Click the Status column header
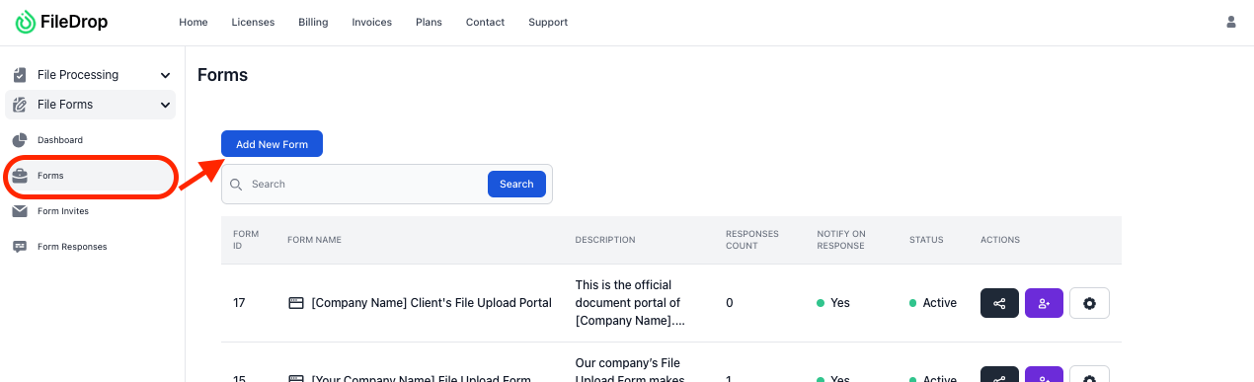1254x382 pixels. 926,240
